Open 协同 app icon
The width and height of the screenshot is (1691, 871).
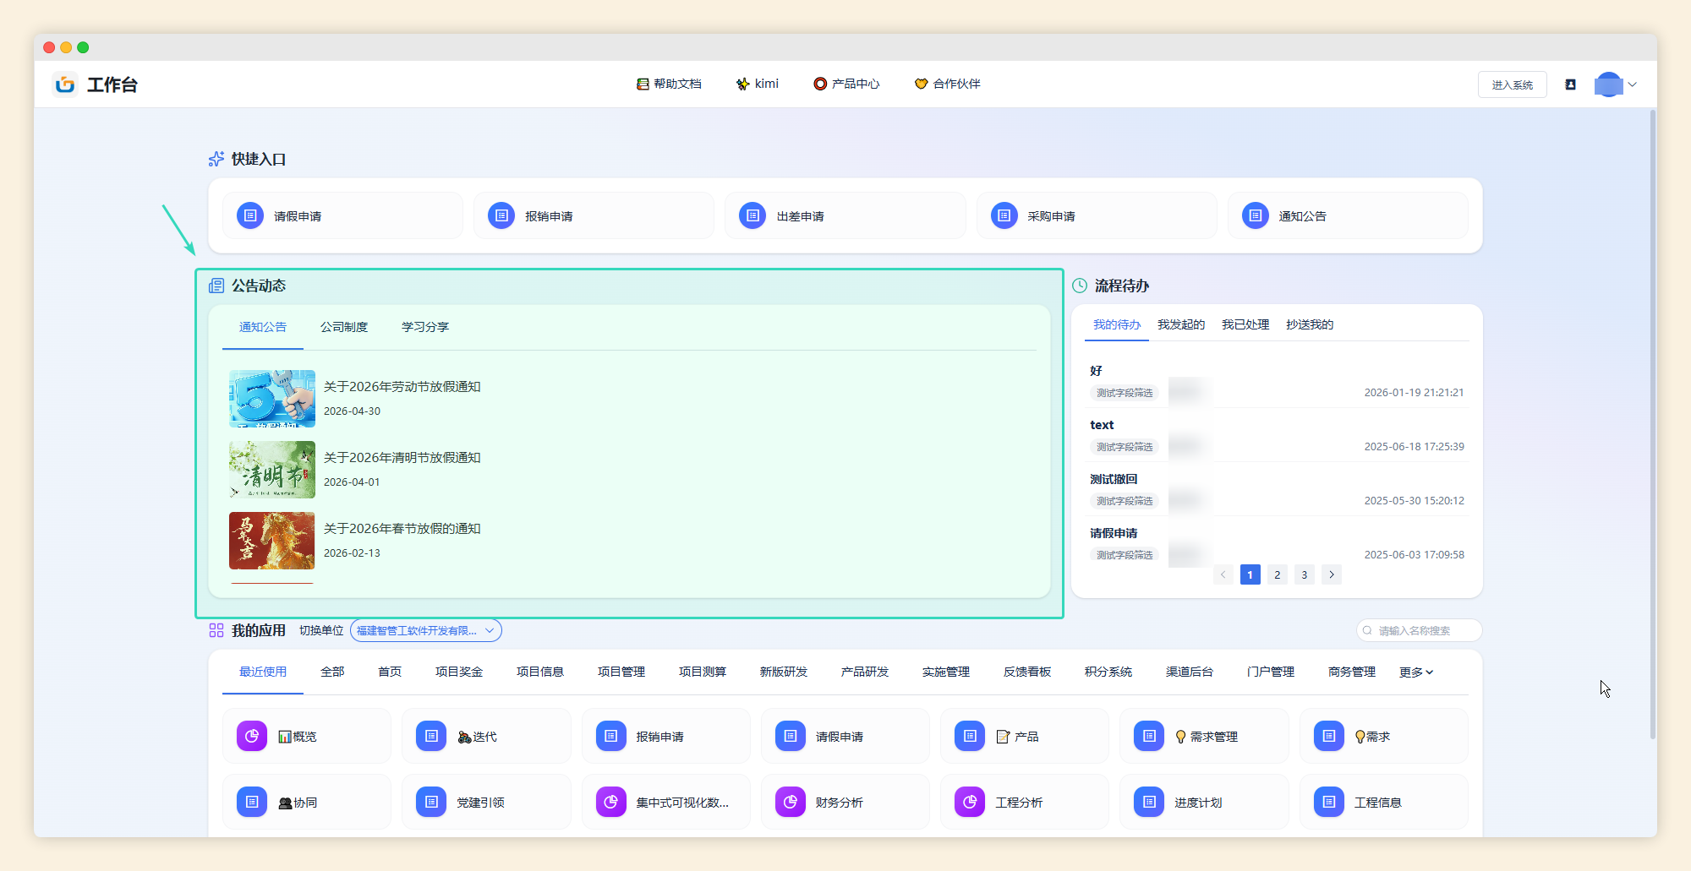tap(252, 802)
